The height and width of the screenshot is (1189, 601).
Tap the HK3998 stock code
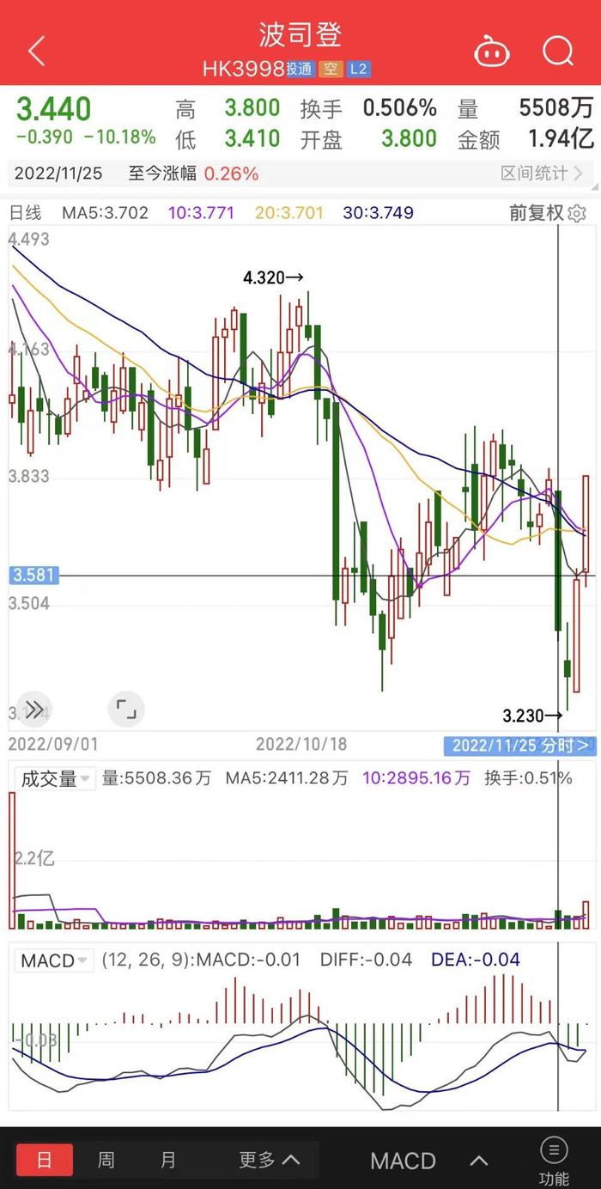point(244,70)
